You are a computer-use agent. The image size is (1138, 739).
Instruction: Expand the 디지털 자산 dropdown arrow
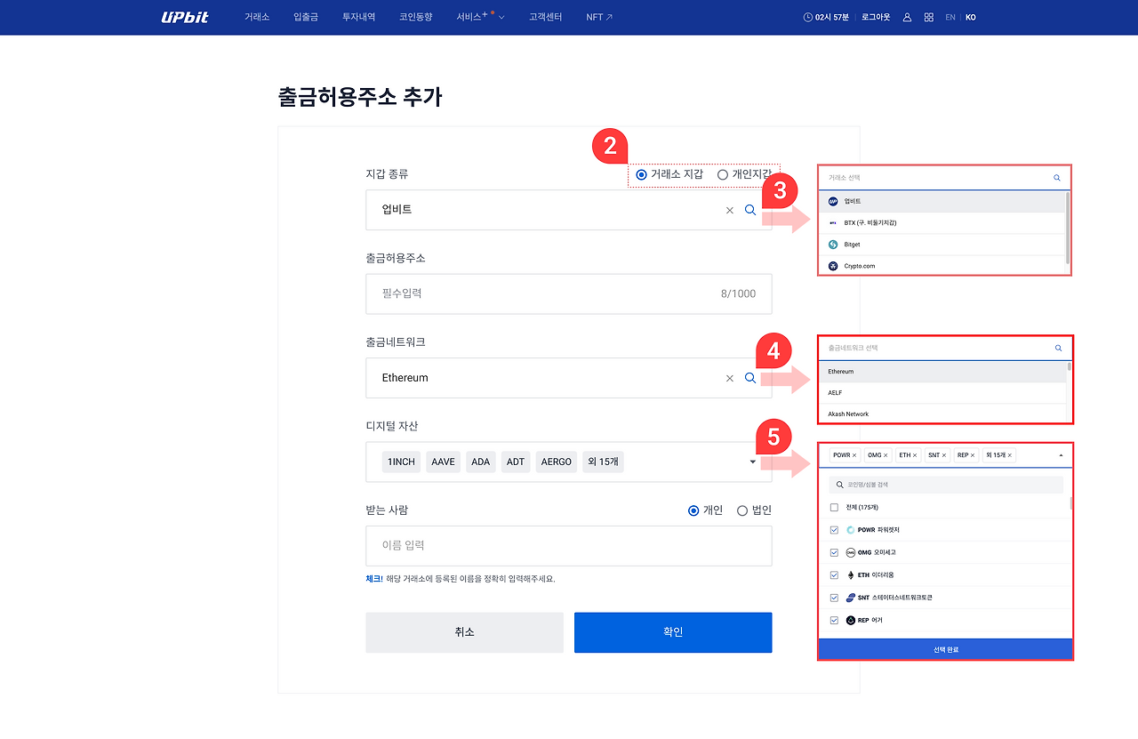click(x=753, y=462)
